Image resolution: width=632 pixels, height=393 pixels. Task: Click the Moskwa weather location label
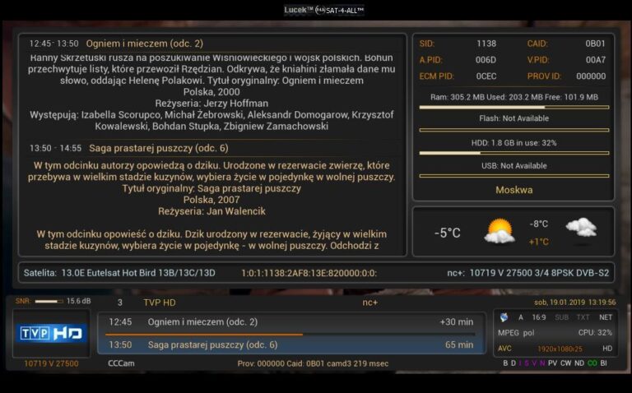point(513,190)
